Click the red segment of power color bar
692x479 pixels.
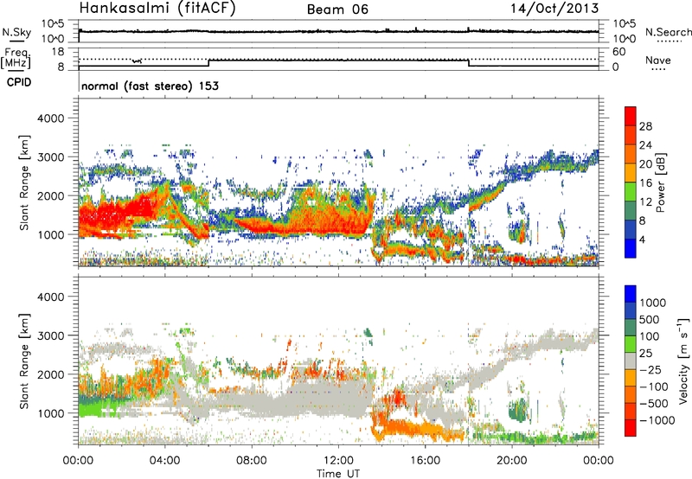631,116
